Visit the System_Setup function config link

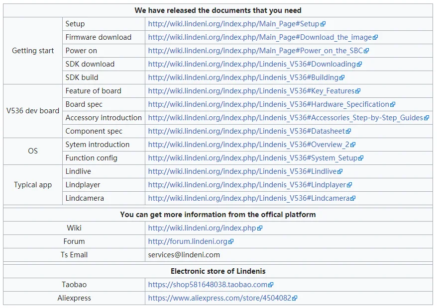click(253, 158)
